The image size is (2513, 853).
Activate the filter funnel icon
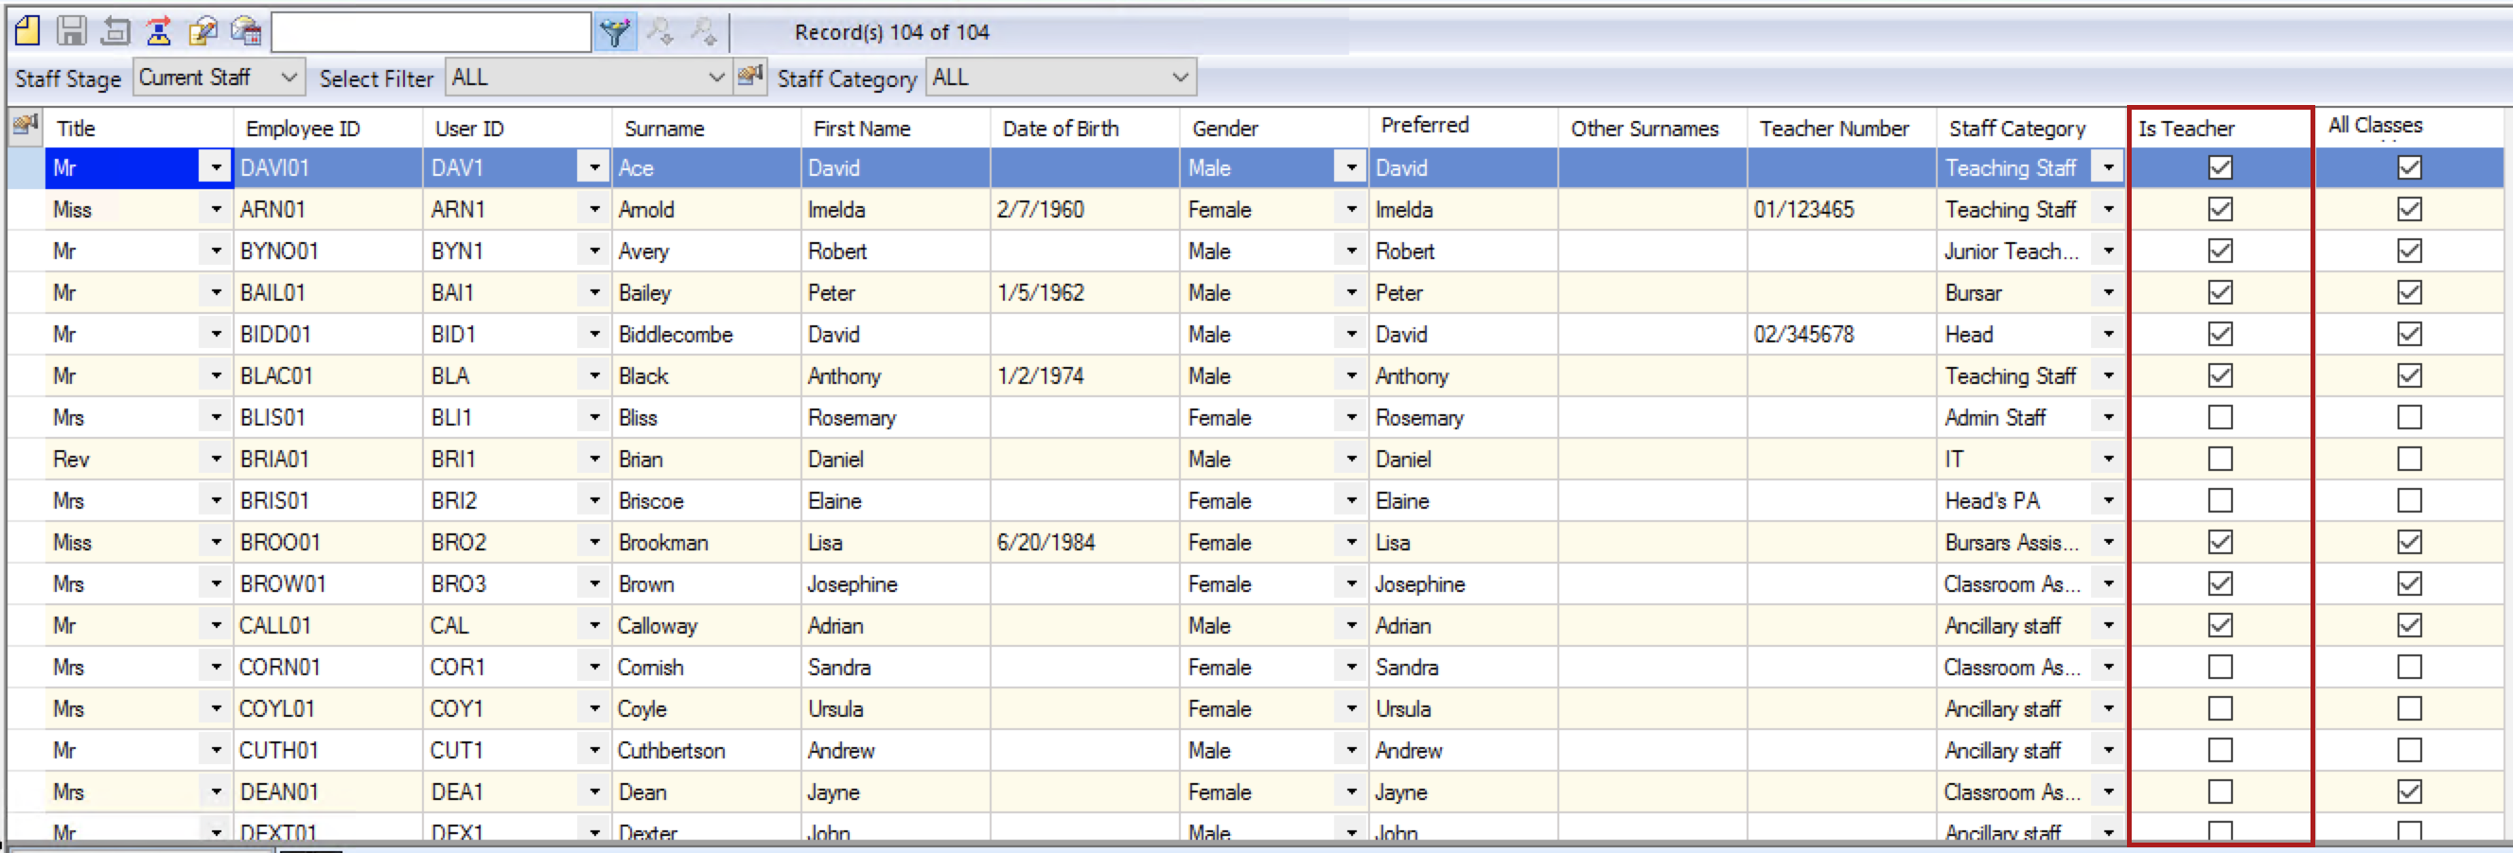coord(615,31)
